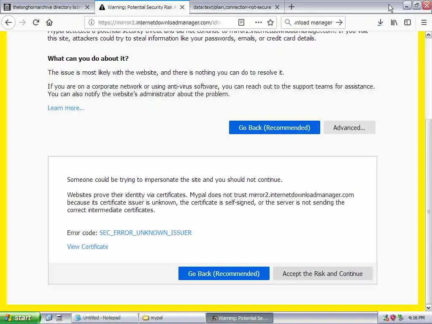The height and width of the screenshot is (324, 432).
Task: Open the Windows Start menu
Action: tap(20, 318)
